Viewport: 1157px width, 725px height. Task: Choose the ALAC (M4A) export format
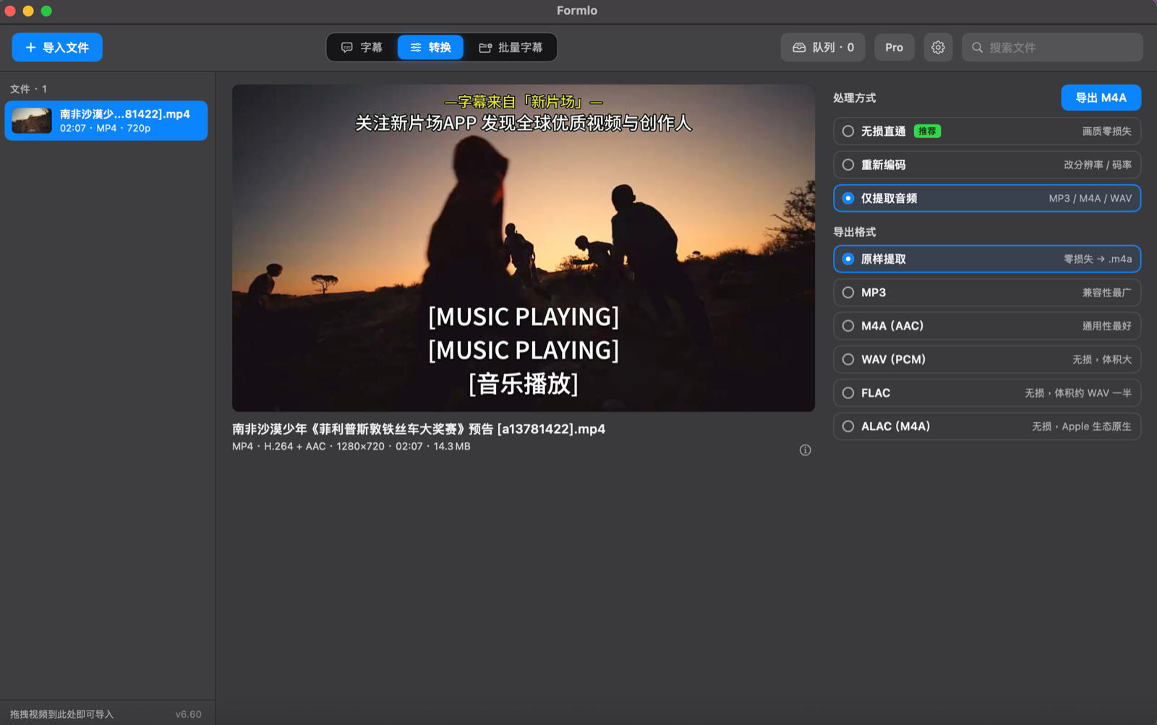(987, 426)
